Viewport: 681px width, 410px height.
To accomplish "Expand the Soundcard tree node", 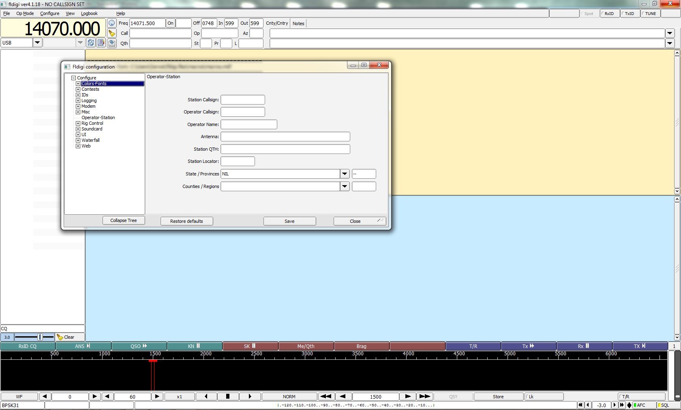I will [x=78, y=129].
